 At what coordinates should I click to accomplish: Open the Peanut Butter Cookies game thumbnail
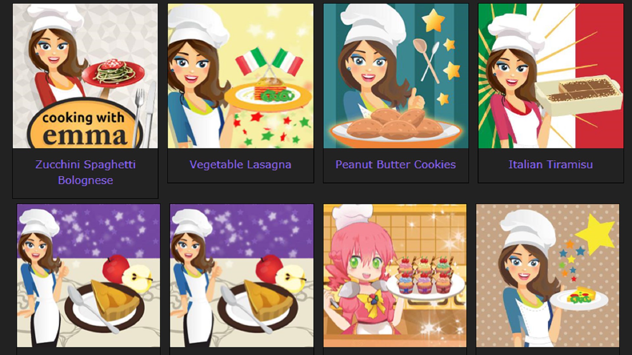pos(396,76)
